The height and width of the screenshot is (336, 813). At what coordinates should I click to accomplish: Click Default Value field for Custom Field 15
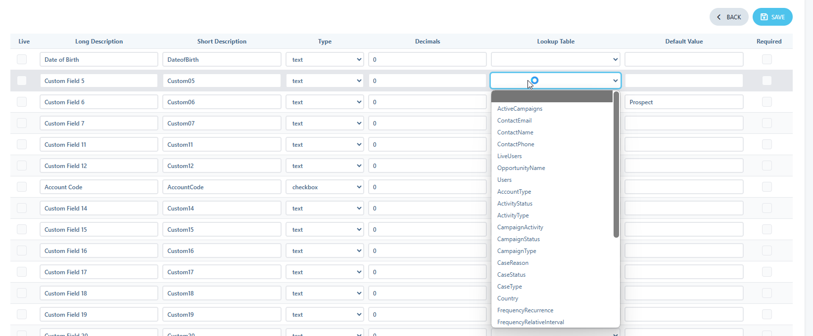[x=684, y=229]
